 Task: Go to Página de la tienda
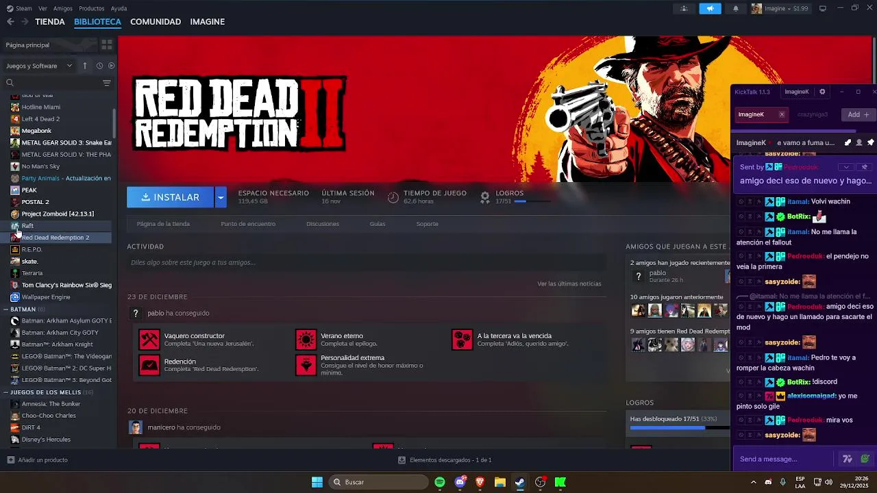[x=163, y=224]
